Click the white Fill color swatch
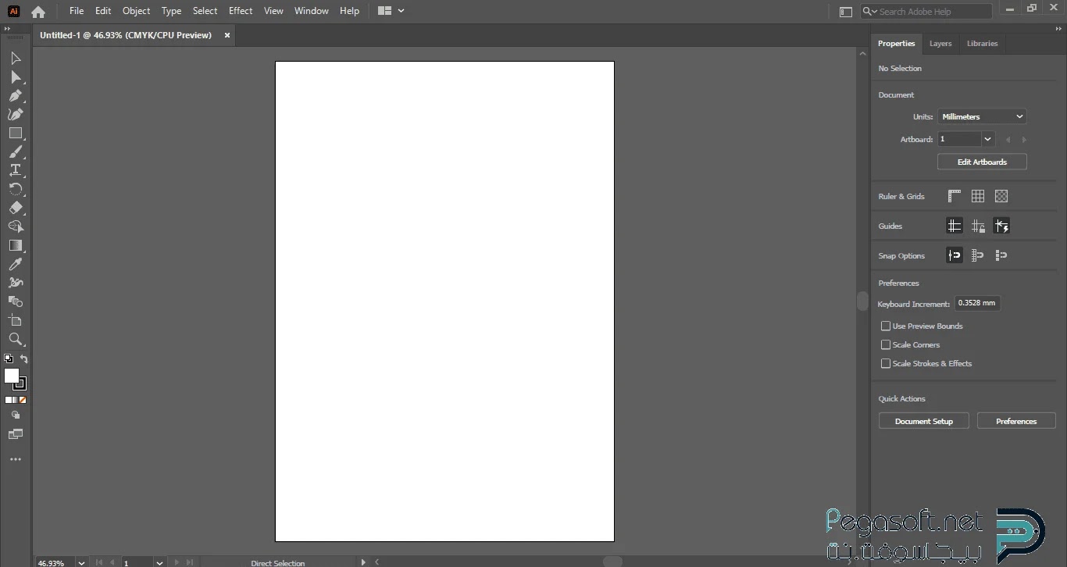1067x567 pixels. click(x=11, y=376)
